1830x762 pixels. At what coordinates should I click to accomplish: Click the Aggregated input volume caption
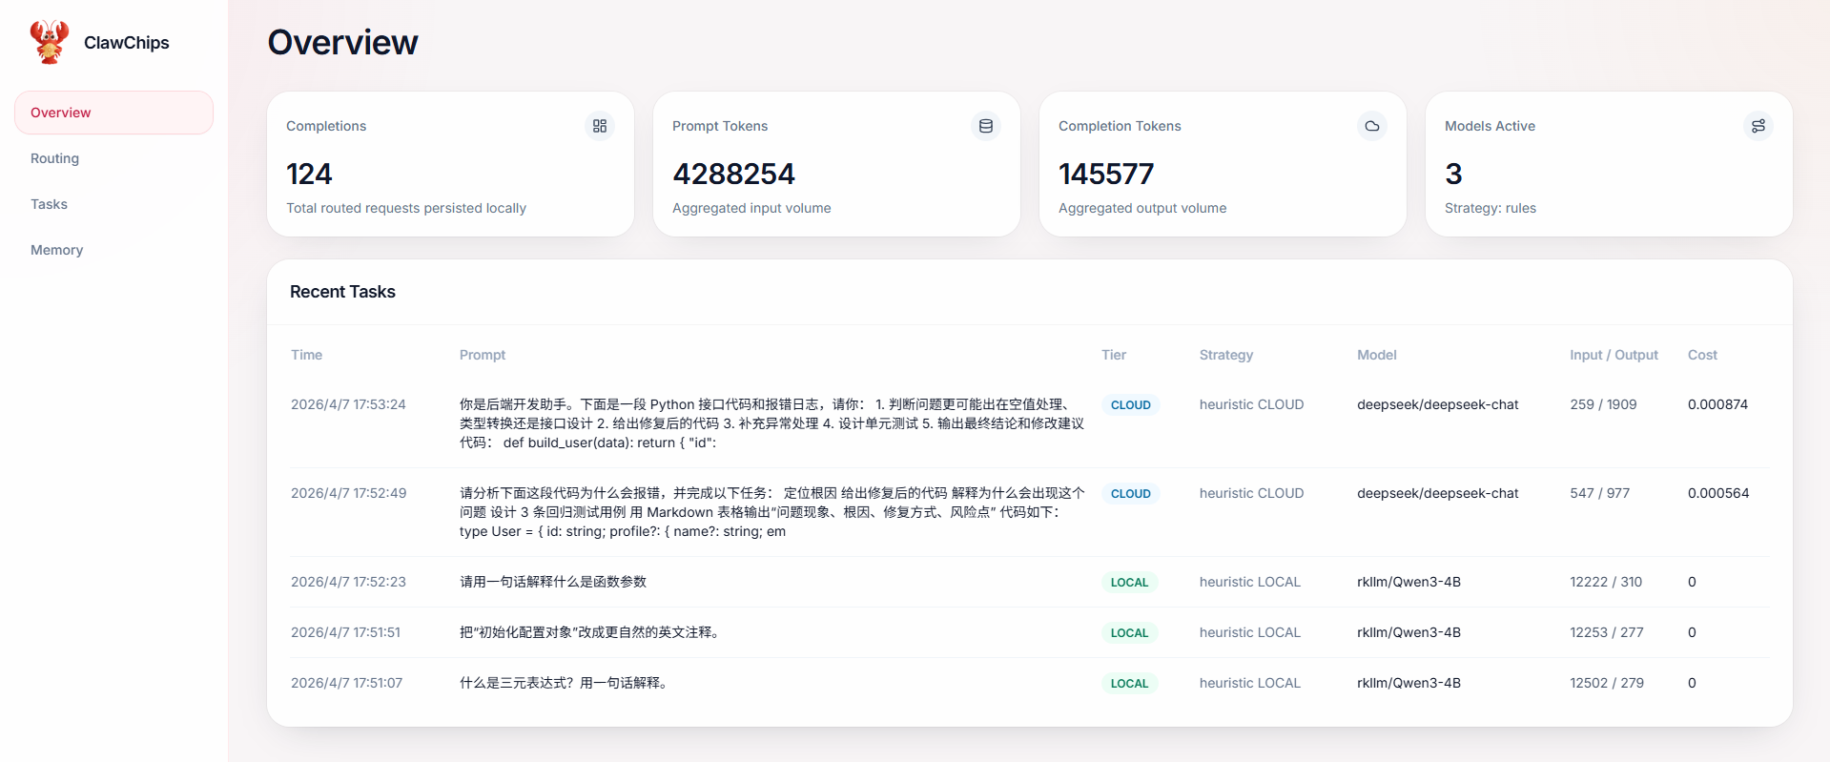(751, 208)
